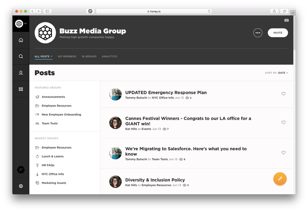Open the profile icon in sidebar

21,73
